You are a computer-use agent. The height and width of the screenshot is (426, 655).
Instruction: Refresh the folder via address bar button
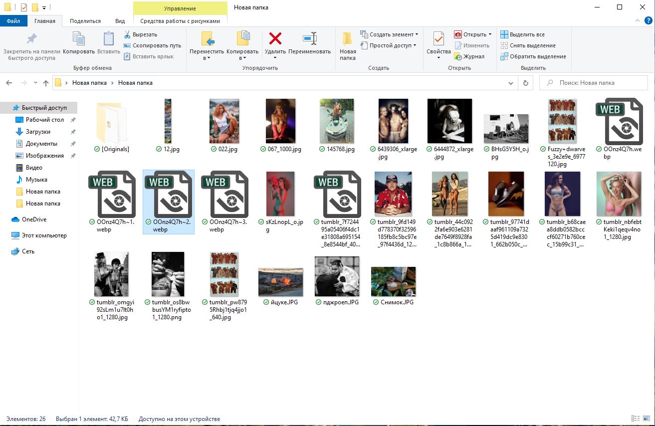pos(525,83)
